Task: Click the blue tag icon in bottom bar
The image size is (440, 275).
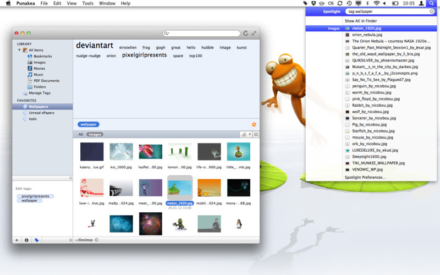Action: point(36,240)
